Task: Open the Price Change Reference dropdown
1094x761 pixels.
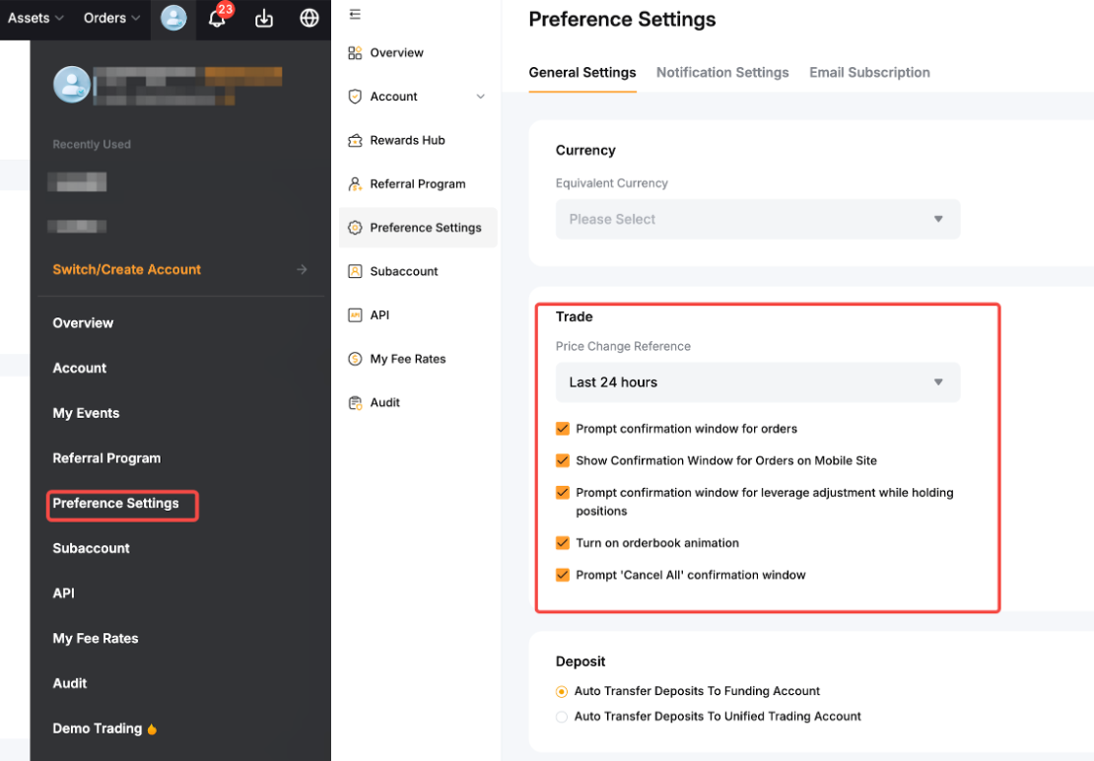Action: 757,382
